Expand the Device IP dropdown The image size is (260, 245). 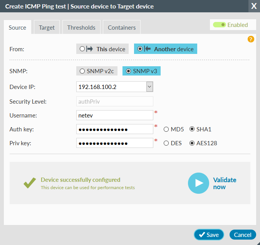[x=150, y=87]
